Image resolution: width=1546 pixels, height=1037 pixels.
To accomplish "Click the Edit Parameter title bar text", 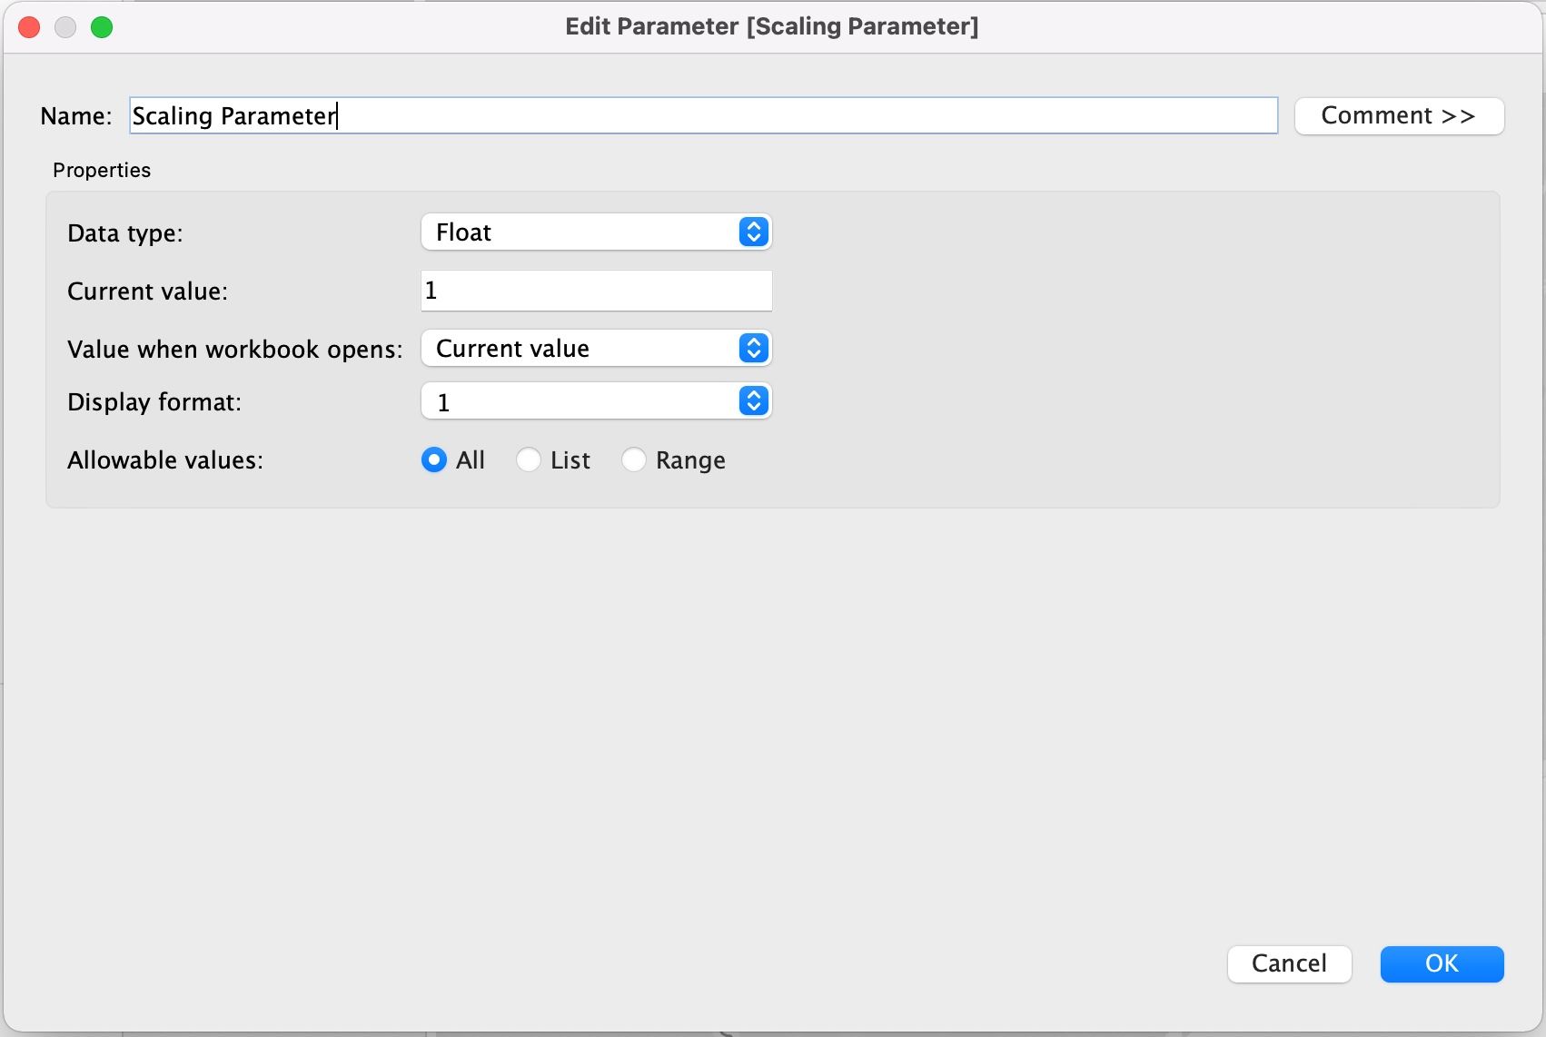I will click(x=771, y=26).
